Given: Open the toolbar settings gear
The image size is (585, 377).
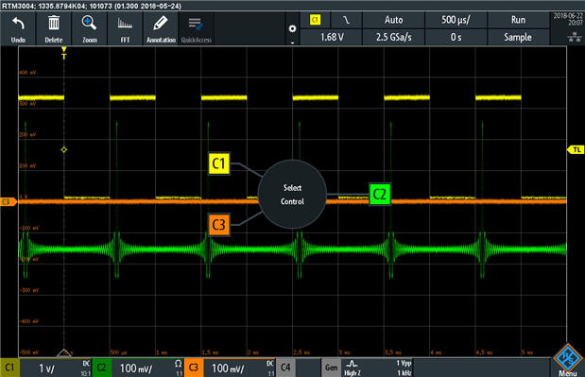Looking at the screenshot, I should [293, 28].
